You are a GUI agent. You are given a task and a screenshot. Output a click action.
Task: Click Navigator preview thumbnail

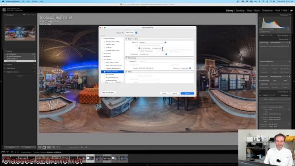20,33
